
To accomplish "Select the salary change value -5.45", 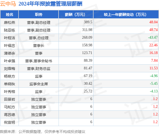I will point(154,83).
